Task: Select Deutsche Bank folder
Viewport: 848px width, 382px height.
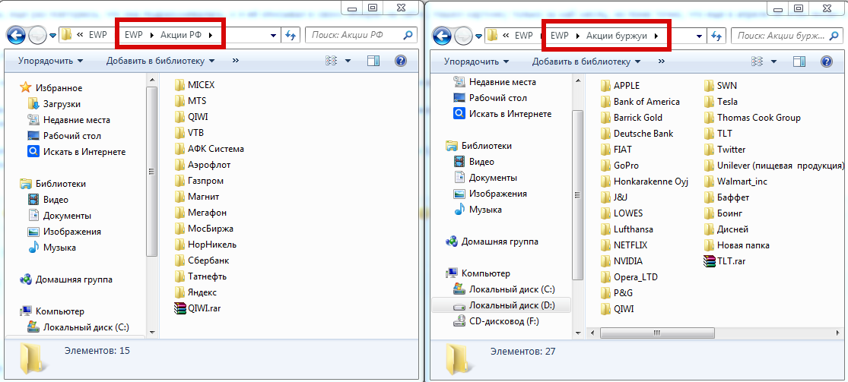Action: tap(637, 134)
